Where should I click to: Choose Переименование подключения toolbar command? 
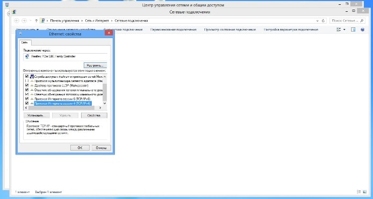(173, 30)
